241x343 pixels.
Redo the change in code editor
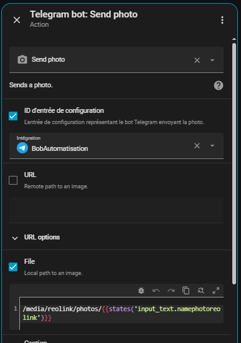[x=171, y=291]
